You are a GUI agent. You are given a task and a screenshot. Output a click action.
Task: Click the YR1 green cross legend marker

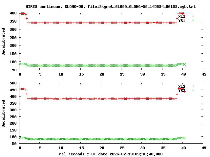pyautogui.click(x=193, y=21)
